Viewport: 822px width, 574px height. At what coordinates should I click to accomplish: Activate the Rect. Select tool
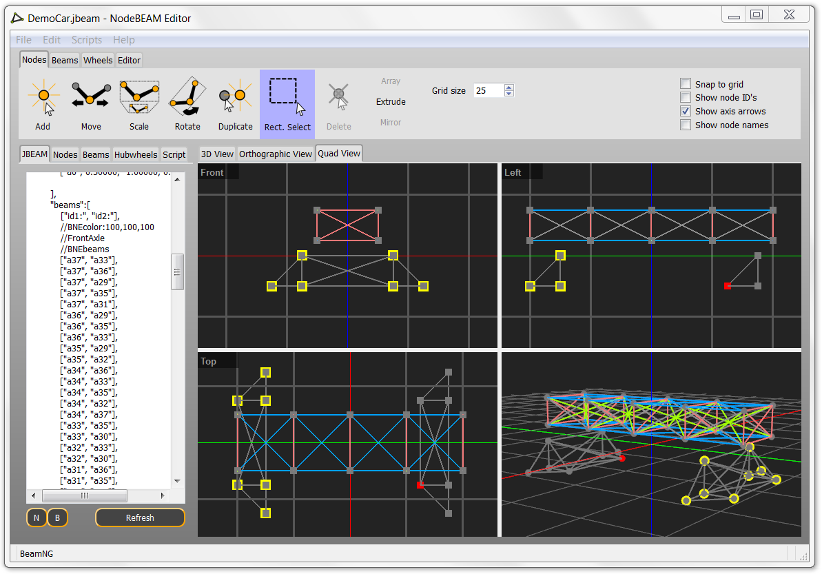tap(287, 104)
